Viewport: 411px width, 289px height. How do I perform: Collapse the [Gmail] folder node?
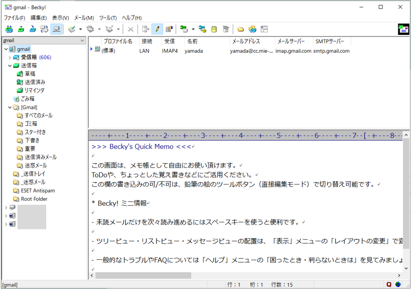click(10, 107)
